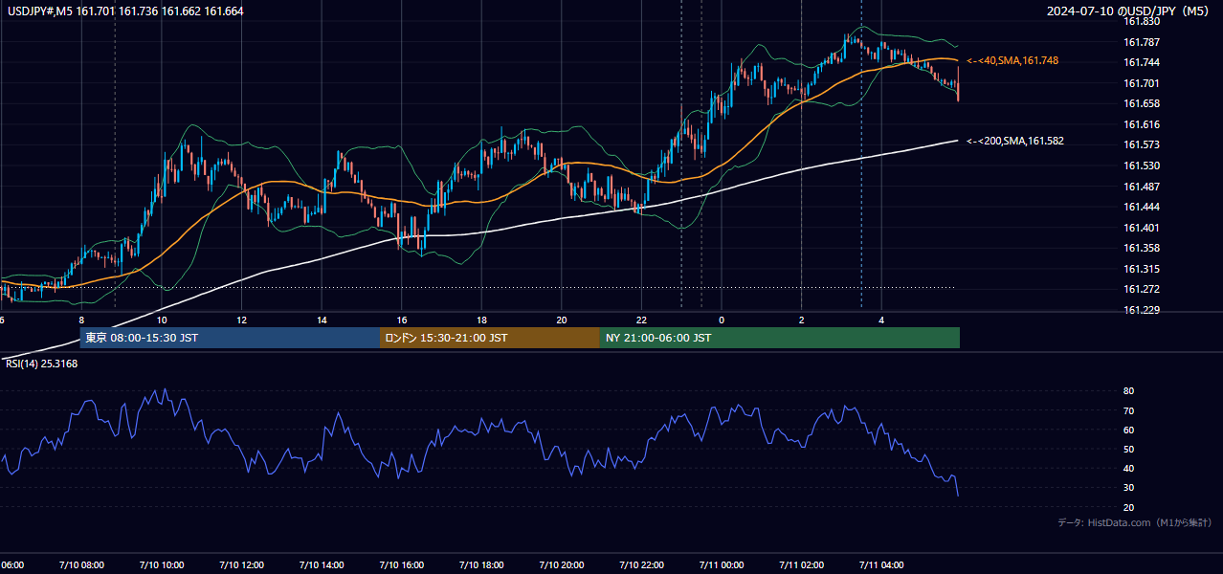
Task: Click the white 200 SMA label 161.582
Action: point(1014,141)
